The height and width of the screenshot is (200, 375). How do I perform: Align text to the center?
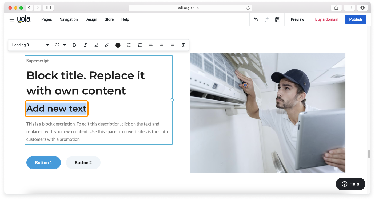click(x=162, y=45)
